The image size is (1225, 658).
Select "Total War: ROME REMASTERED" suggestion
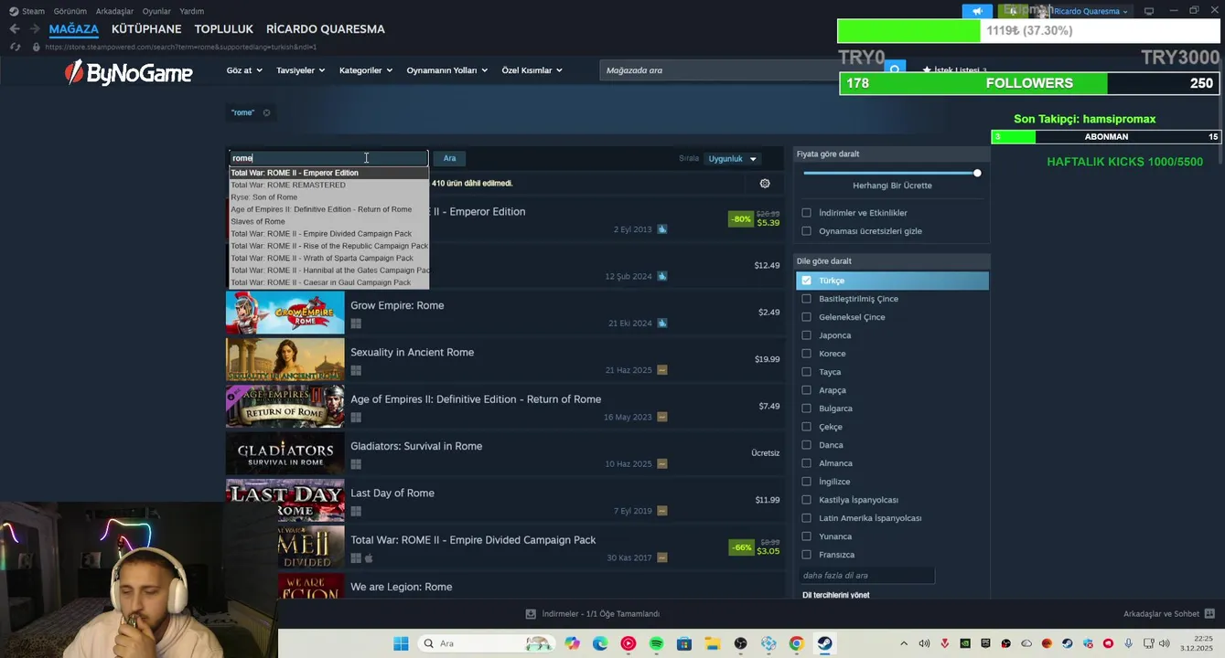coord(328,186)
